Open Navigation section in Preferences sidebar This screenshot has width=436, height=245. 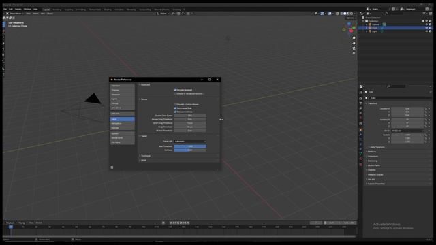[123, 123]
